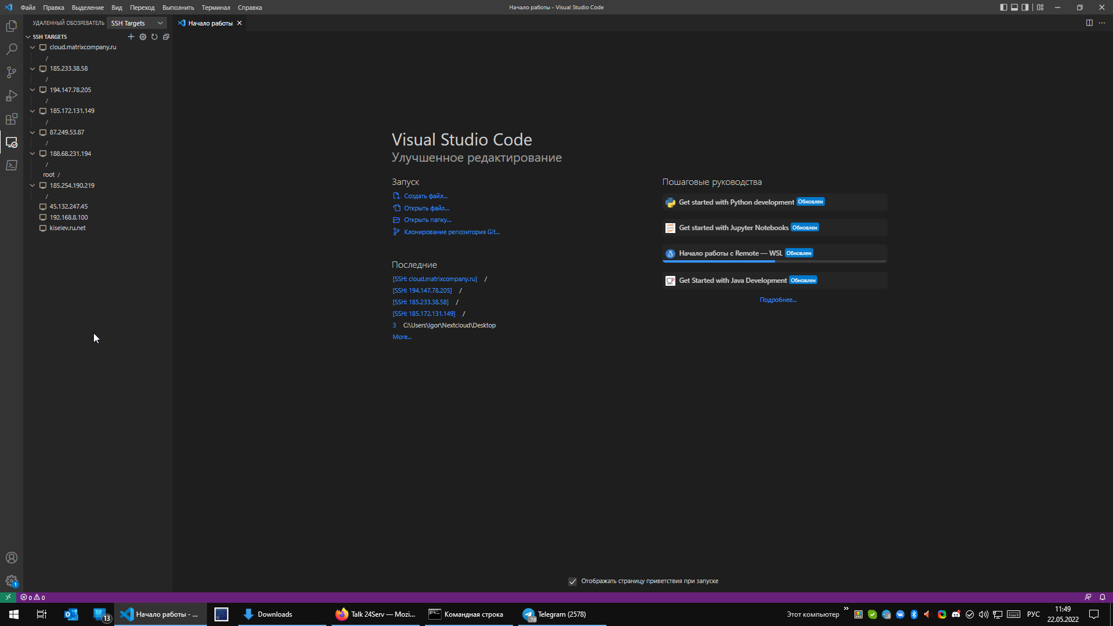Collapse the SSH TARGETS section header
Viewport: 1113px width, 626px height.
(x=28, y=37)
